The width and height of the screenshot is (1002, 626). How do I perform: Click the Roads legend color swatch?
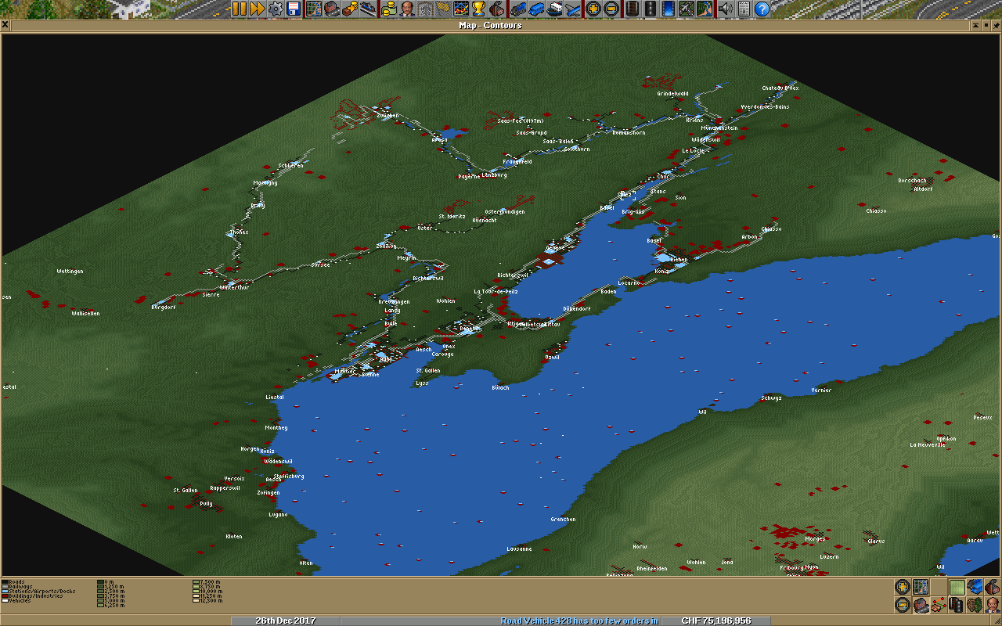coord(5,582)
